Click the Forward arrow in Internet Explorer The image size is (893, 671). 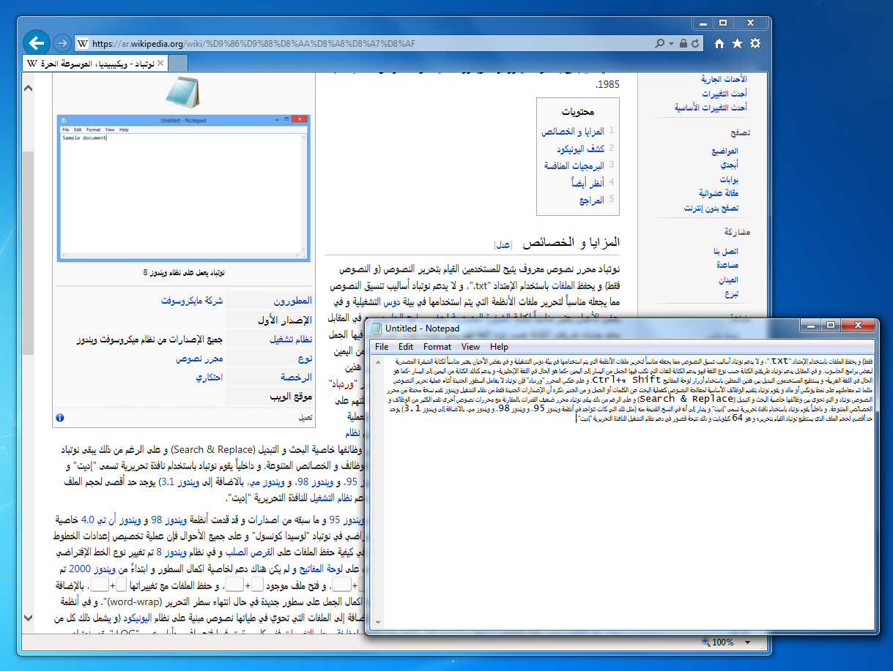[x=62, y=43]
